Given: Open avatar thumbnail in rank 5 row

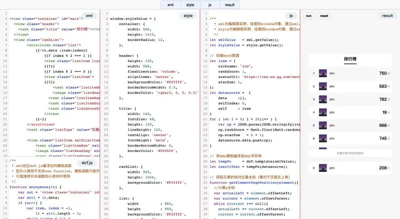Looking at the screenshot, I should click(x=322, y=125).
